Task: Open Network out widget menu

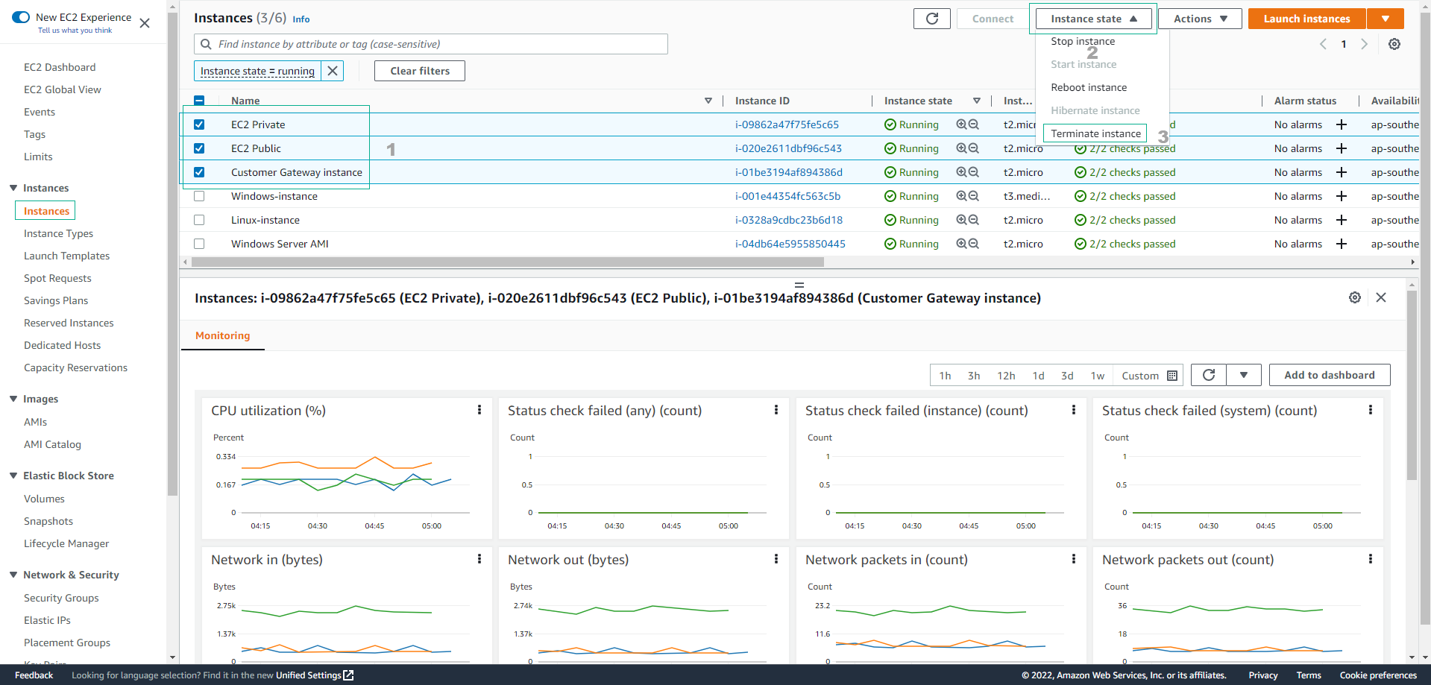Action: [776, 559]
